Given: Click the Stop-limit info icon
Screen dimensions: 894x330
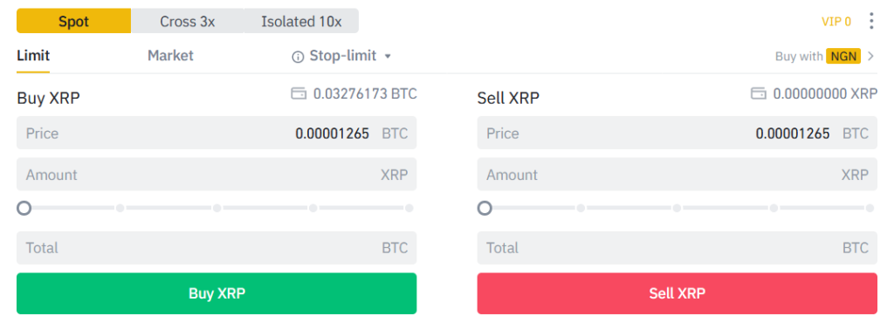Looking at the screenshot, I should coord(298,57).
